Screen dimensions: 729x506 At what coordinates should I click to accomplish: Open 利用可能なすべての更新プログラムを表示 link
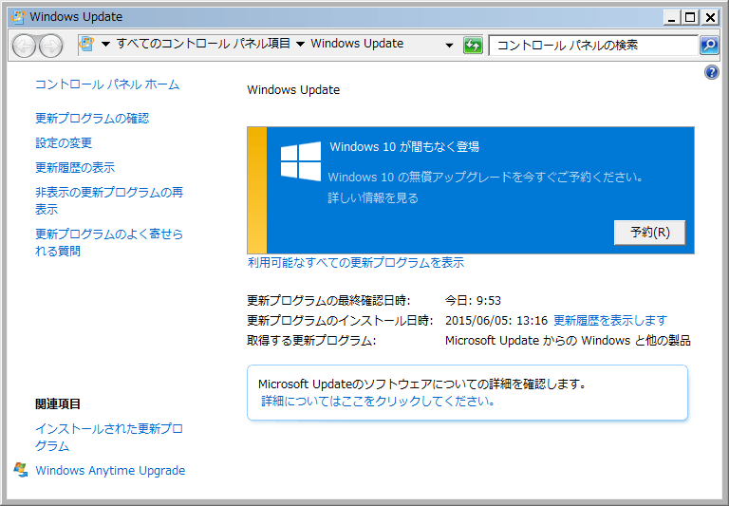356,262
